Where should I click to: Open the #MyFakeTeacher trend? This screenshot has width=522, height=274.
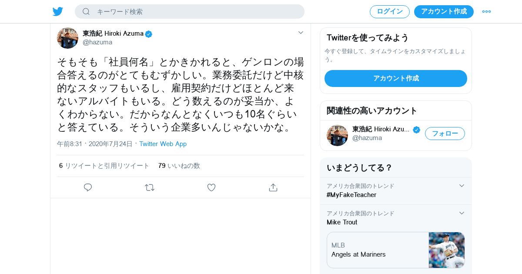(x=351, y=195)
